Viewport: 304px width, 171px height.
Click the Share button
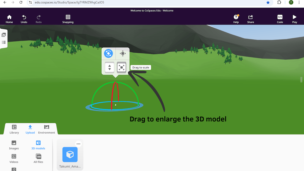tap(250, 18)
